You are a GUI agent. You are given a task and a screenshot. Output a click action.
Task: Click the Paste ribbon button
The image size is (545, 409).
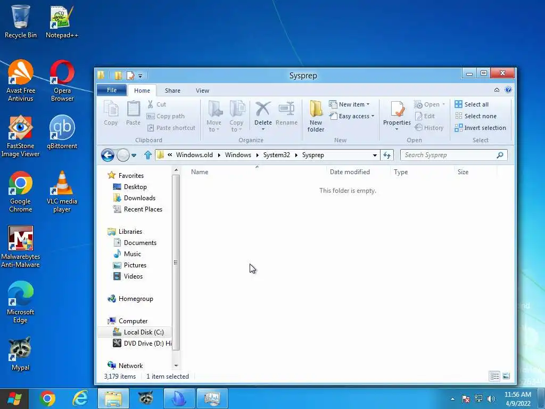pos(133,113)
